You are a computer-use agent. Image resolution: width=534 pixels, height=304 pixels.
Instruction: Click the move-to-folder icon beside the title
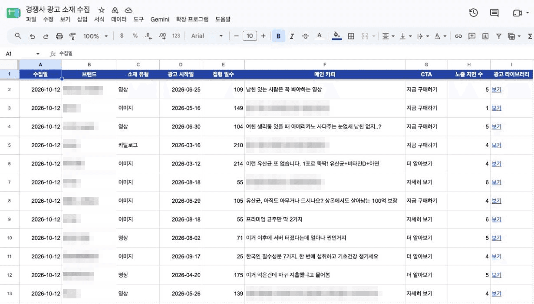tap(115, 10)
